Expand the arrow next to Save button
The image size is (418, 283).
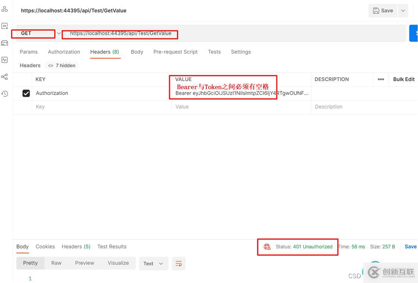point(403,11)
